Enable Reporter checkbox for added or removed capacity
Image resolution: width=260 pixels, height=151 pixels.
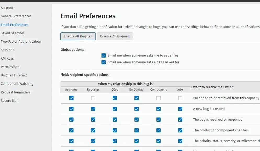click(x=93, y=98)
